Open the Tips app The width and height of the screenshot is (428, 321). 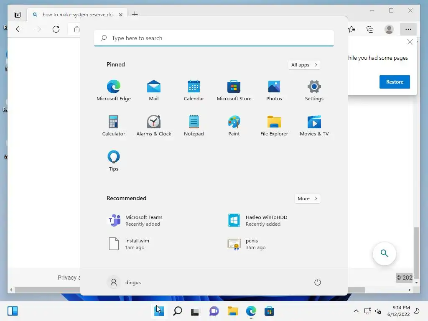click(114, 160)
